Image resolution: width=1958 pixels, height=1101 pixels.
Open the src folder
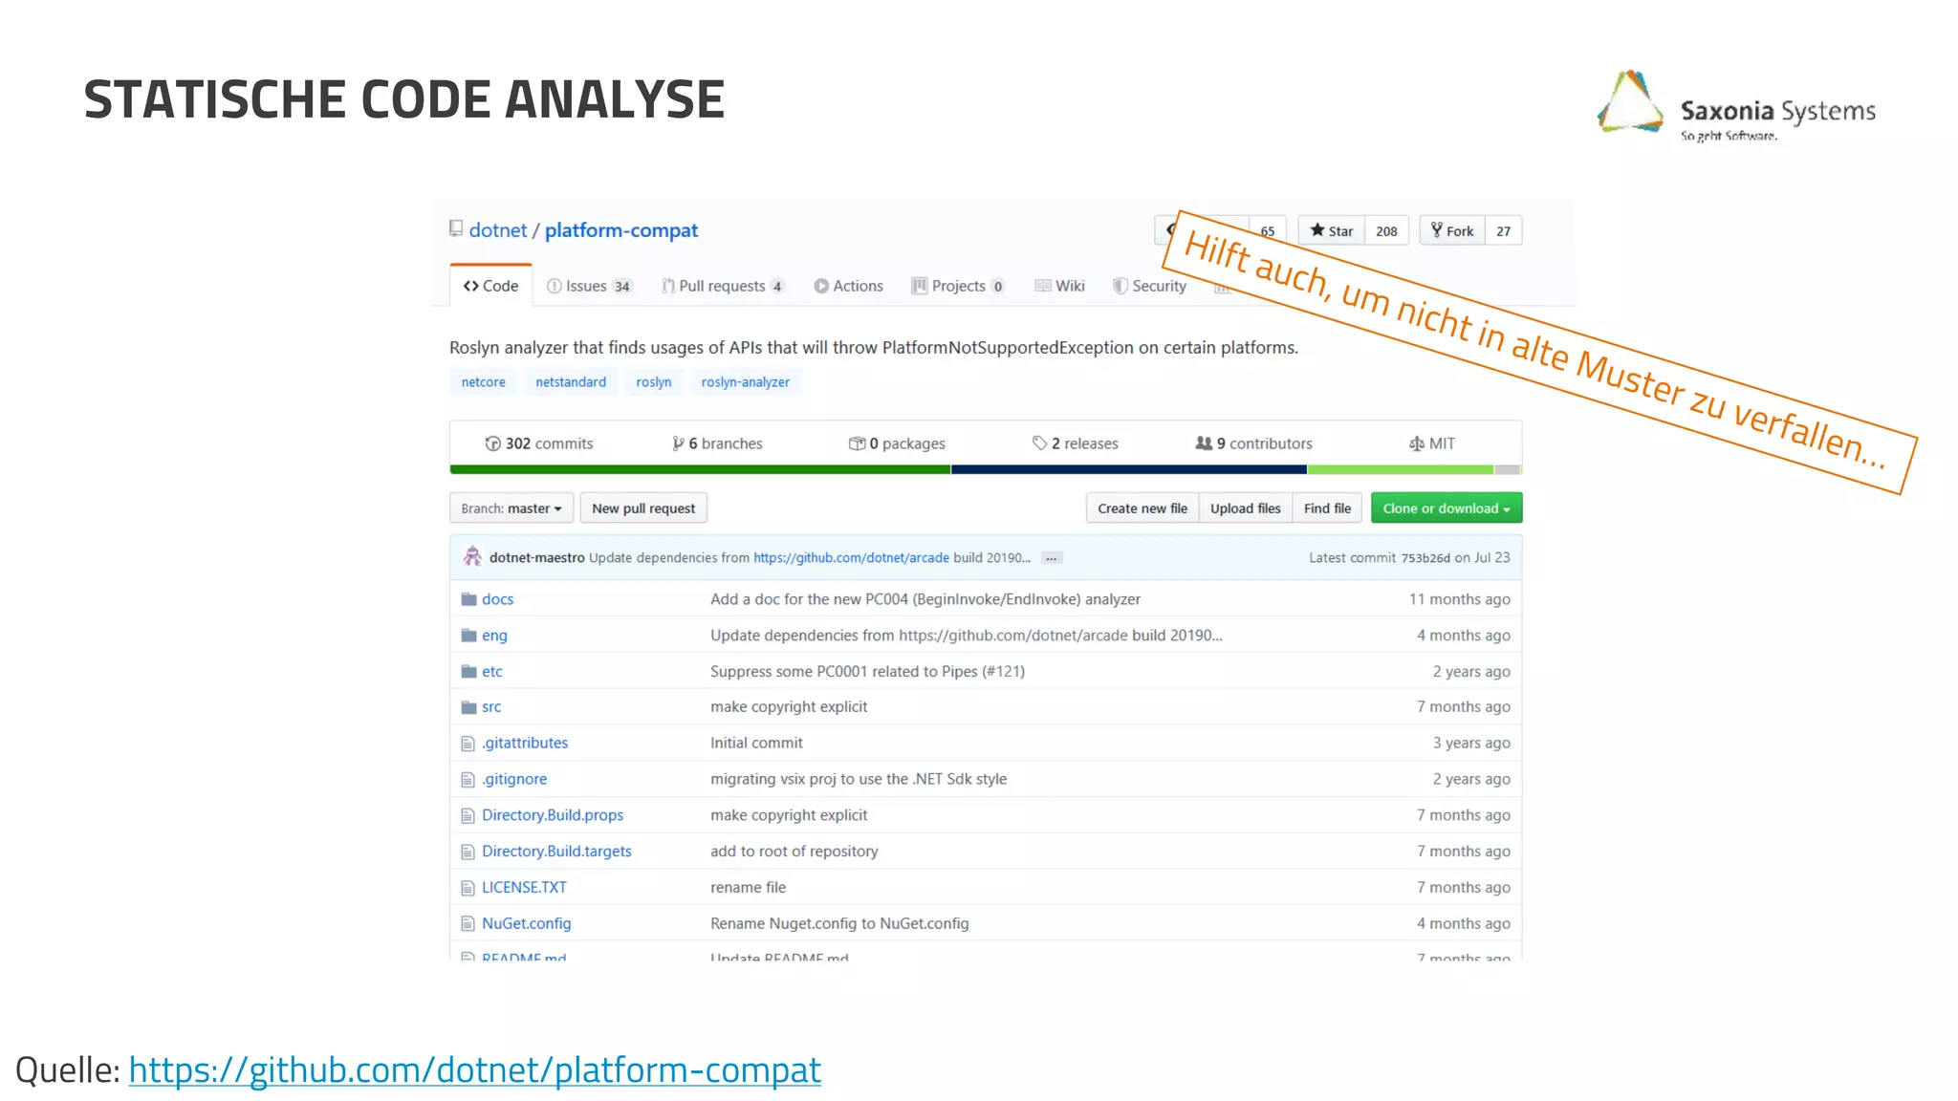click(x=491, y=707)
